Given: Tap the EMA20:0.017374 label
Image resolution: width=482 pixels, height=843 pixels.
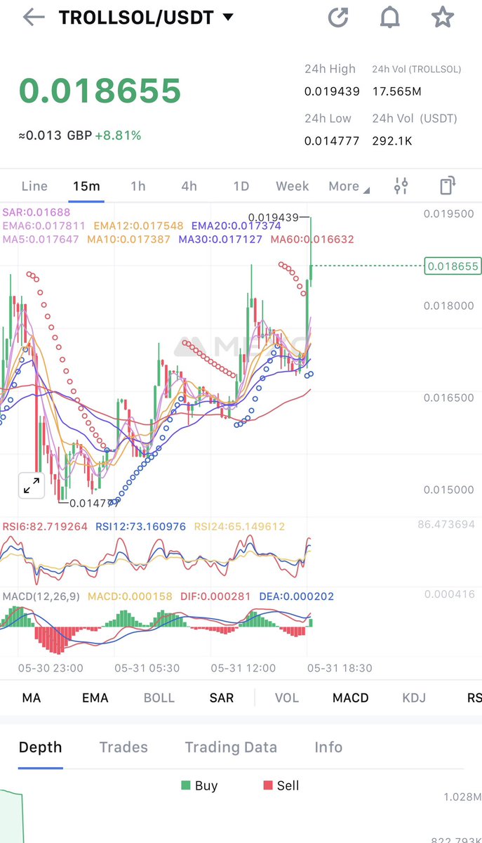Looking at the screenshot, I should 236,226.
